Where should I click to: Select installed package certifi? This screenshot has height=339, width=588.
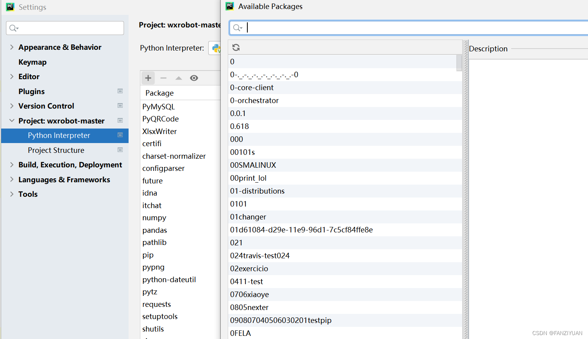152,143
